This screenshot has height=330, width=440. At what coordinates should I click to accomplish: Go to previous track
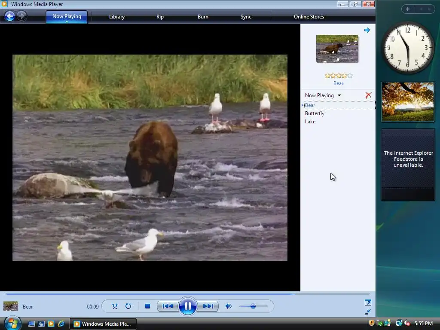coord(168,306)
